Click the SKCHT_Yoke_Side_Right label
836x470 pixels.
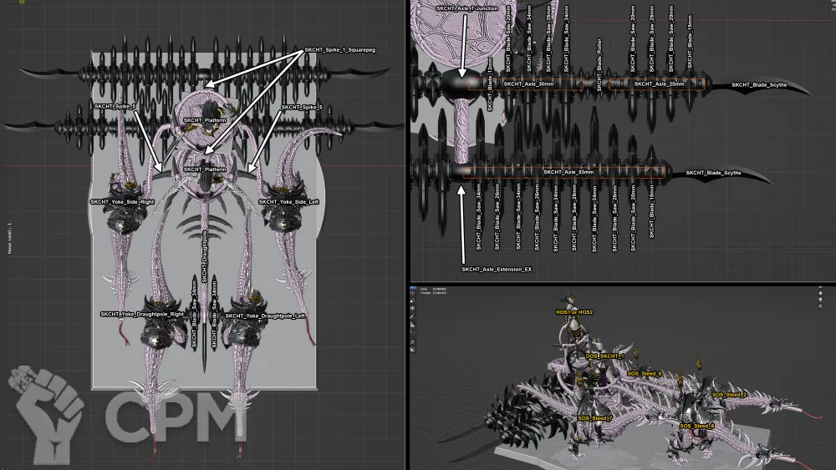click(x=122, y=201)
